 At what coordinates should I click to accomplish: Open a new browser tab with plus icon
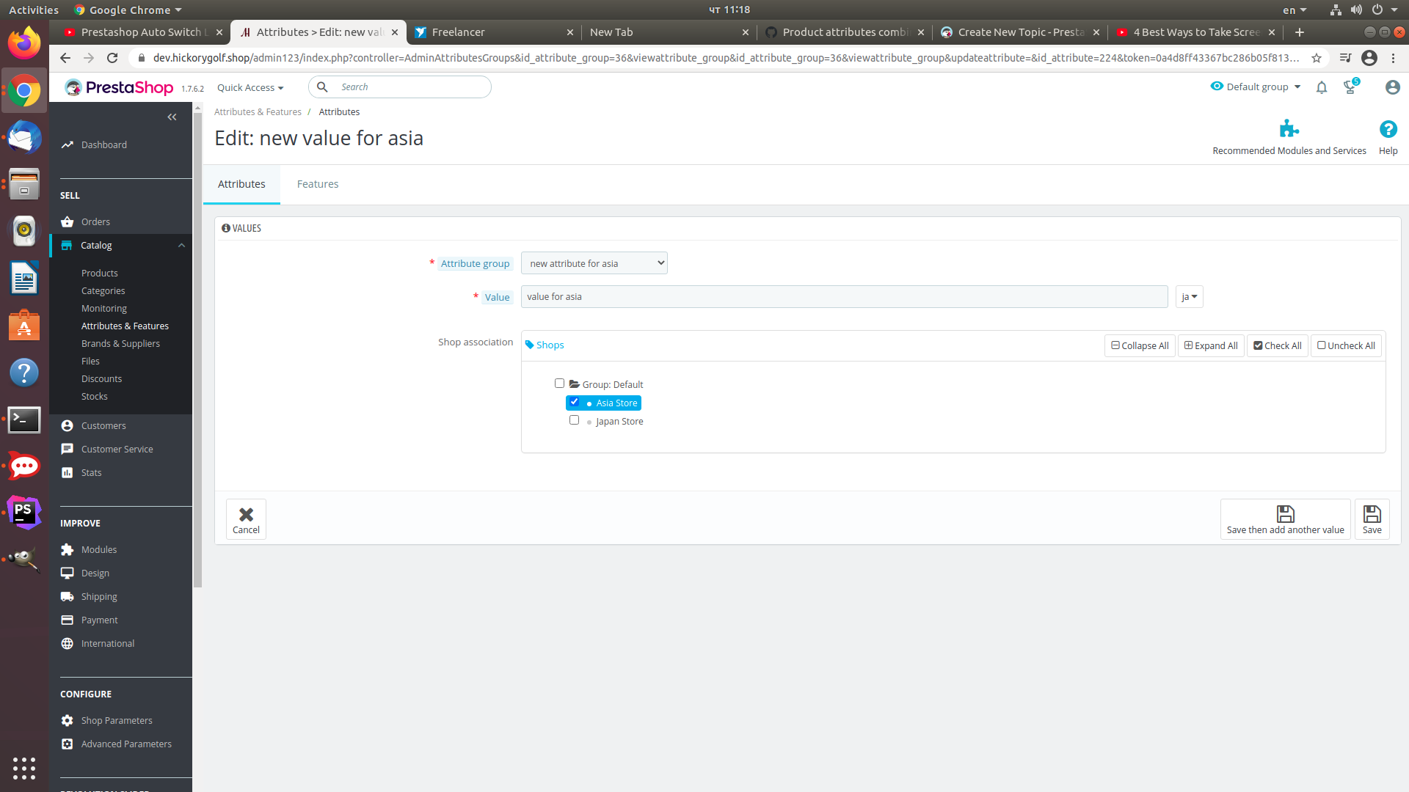[x=1300, y=32]
